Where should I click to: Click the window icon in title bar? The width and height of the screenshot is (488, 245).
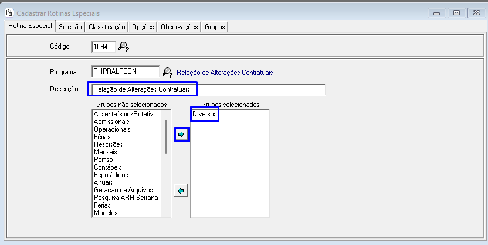pyautogui.click(x=9, y=12)
